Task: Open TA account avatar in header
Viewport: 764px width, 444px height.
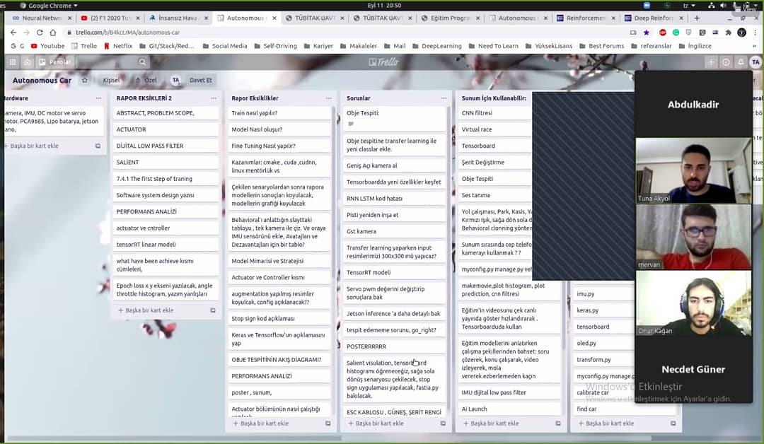Action: click(756, 62)
